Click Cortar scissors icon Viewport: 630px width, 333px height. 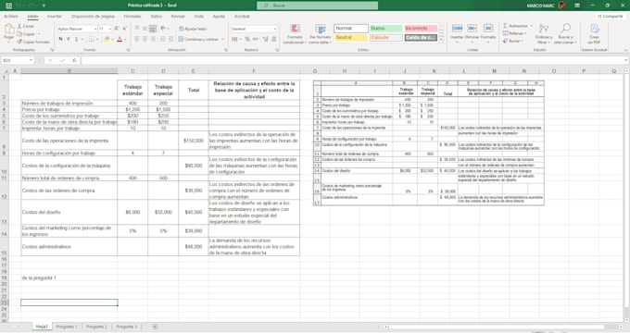(19, 26)
